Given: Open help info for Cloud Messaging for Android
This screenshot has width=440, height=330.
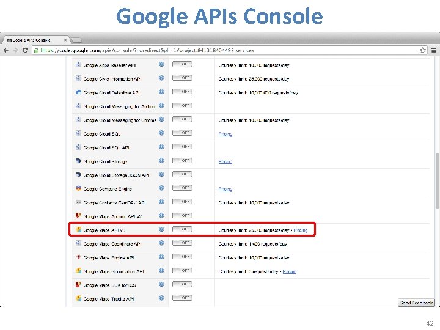Looking at the screenshot, I should [x=161, y=106].
